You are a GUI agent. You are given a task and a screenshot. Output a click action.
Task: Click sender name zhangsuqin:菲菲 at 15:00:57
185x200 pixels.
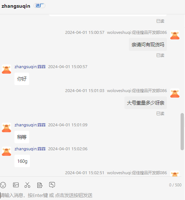(x=30, y=67)
